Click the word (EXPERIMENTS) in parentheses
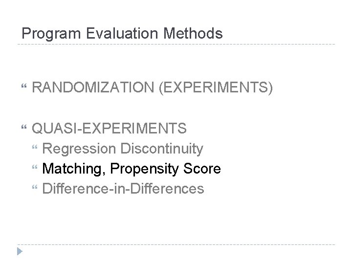Screen dimensions: 352x264 click(x=217, y=89)
